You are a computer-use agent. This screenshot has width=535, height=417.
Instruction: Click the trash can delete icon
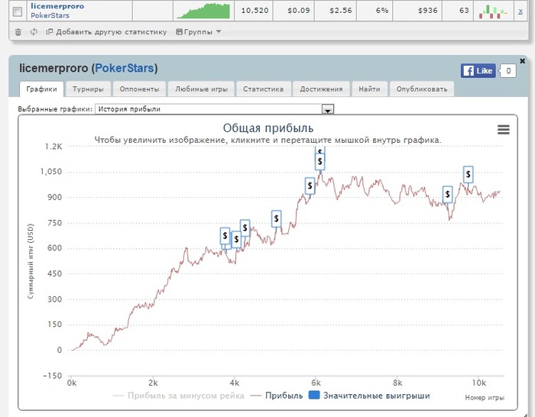click(18, 32)
